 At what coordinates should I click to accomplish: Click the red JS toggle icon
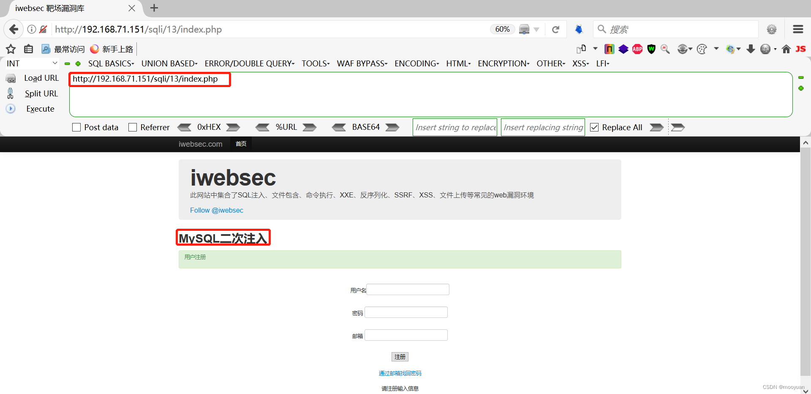pyautogui.click(x=800, y=49)
